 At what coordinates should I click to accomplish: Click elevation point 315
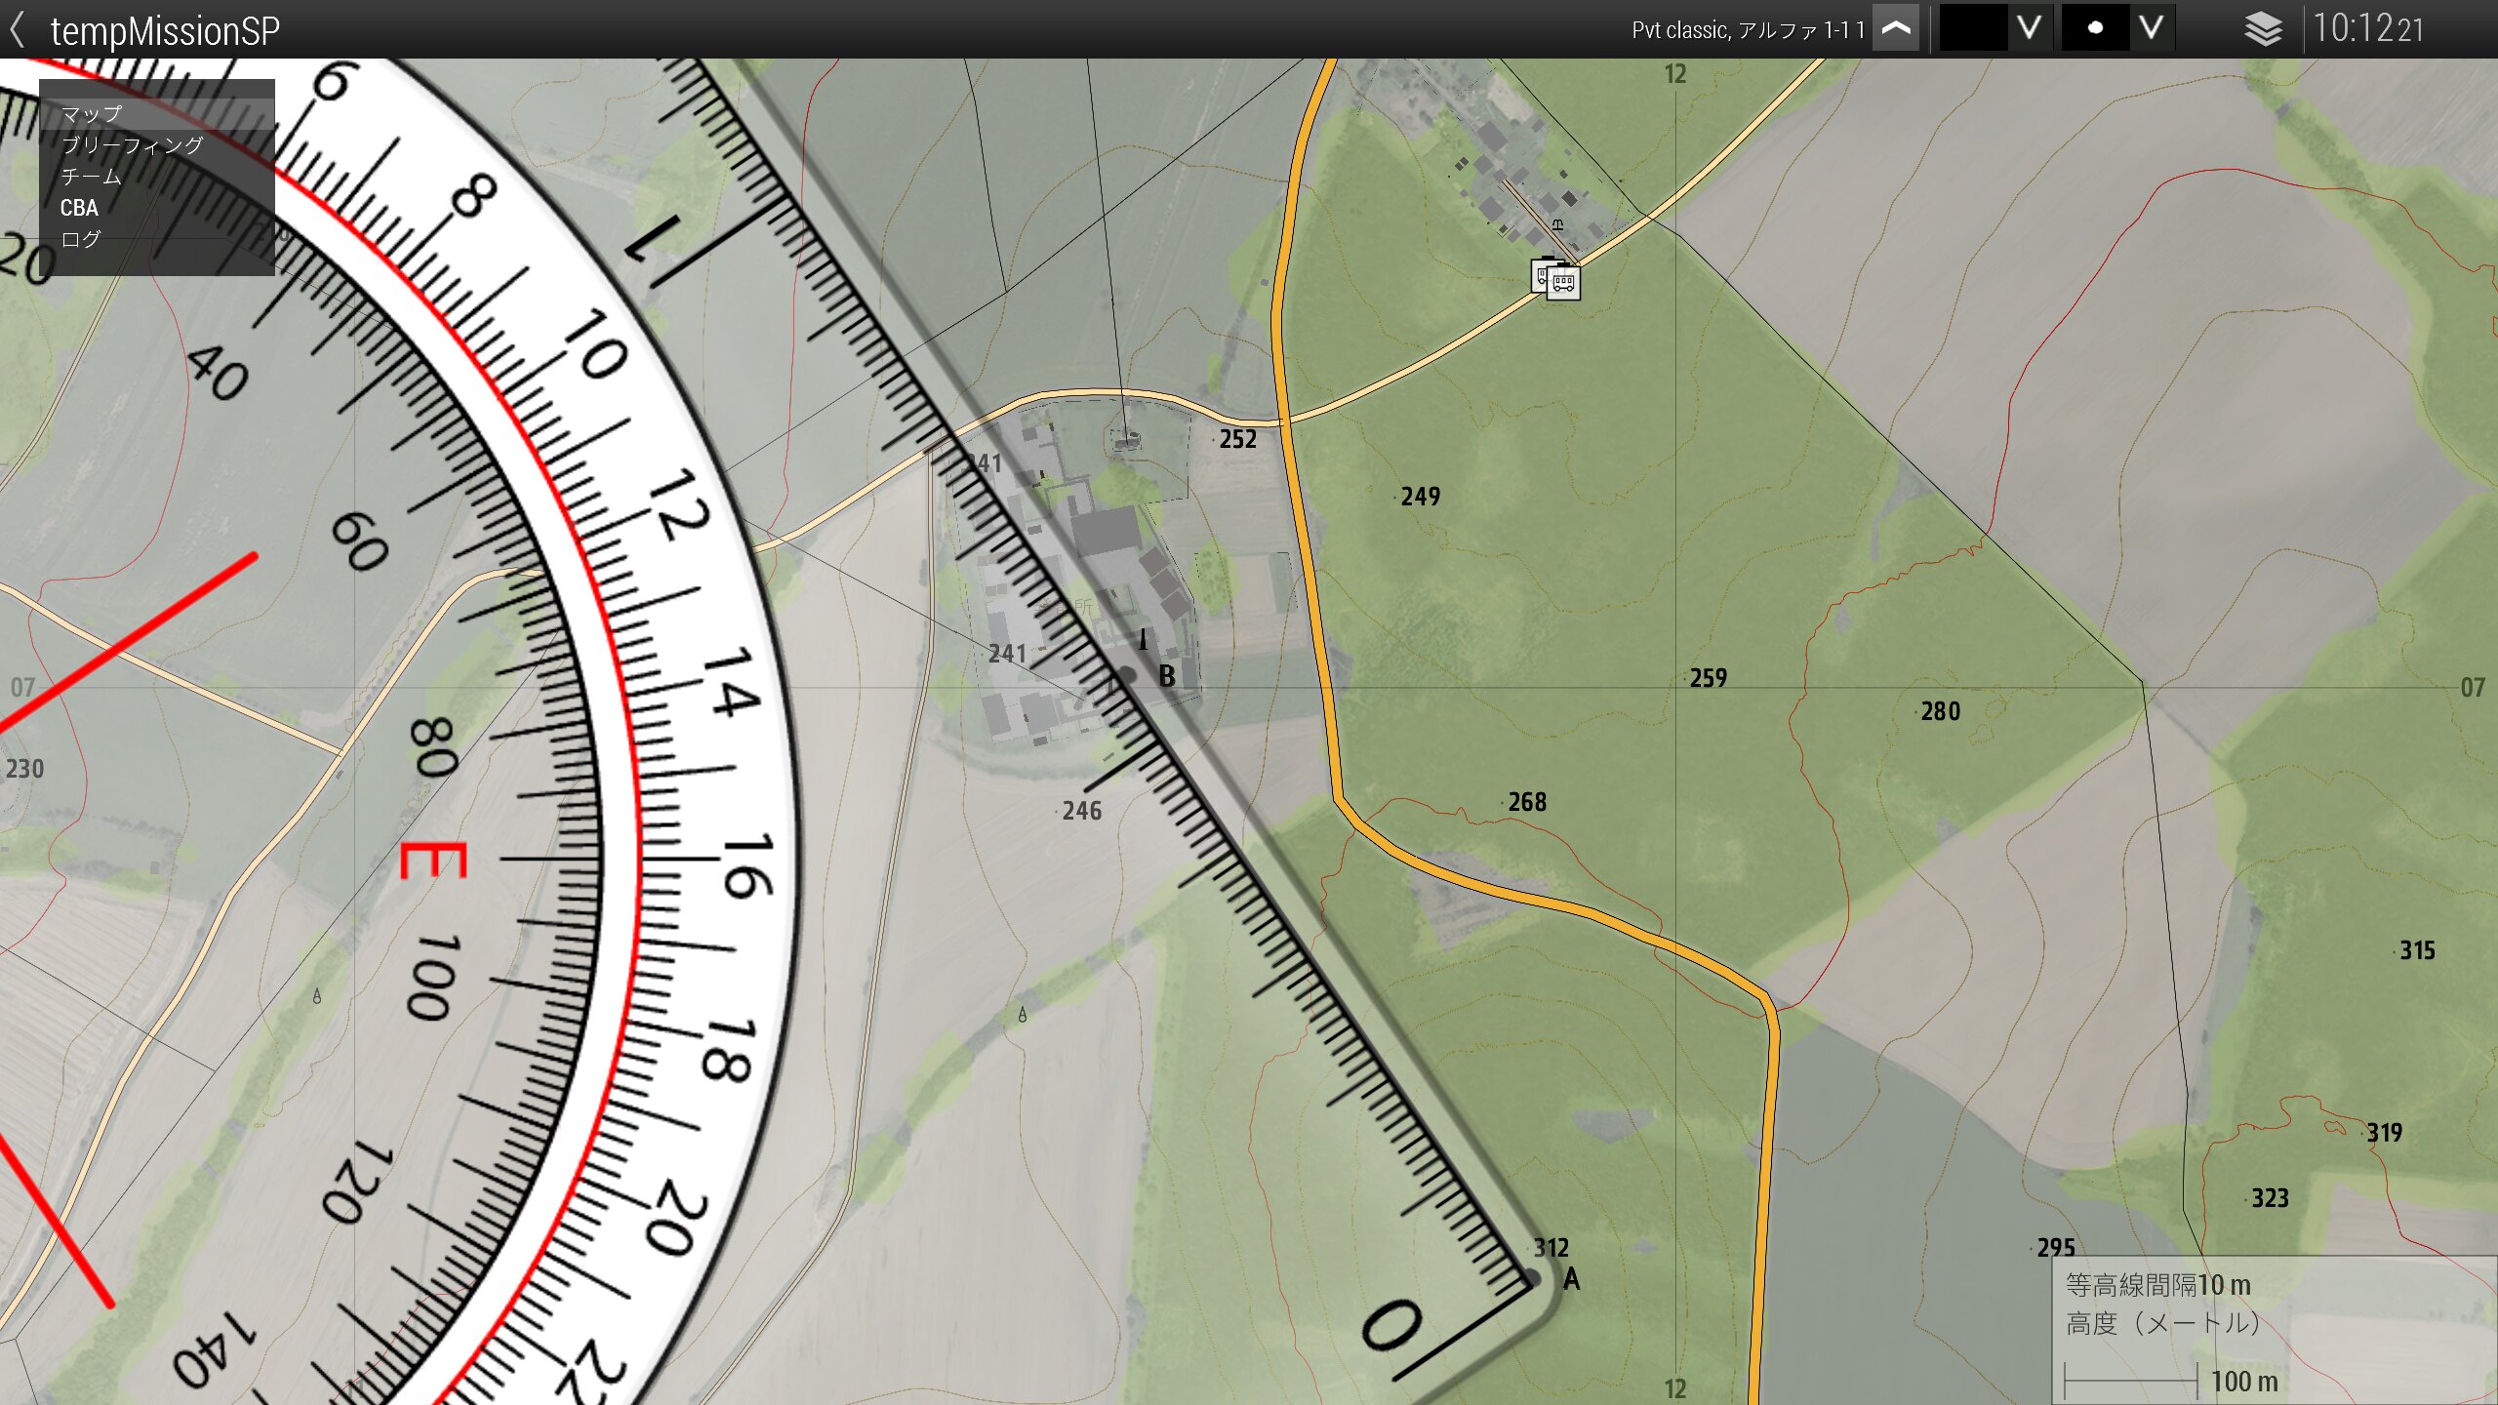click(x=2416, y=950)
